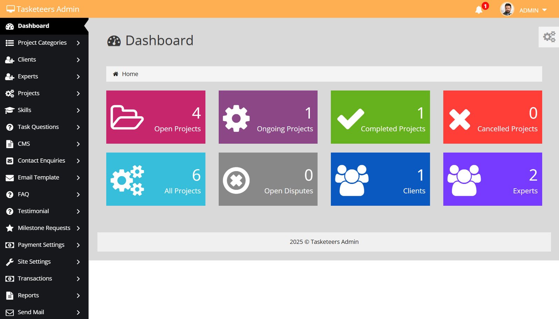This screenshot has height=319, width=559.
Task: Click the FAQ question mark icon
Action: (x=10, y=194)
